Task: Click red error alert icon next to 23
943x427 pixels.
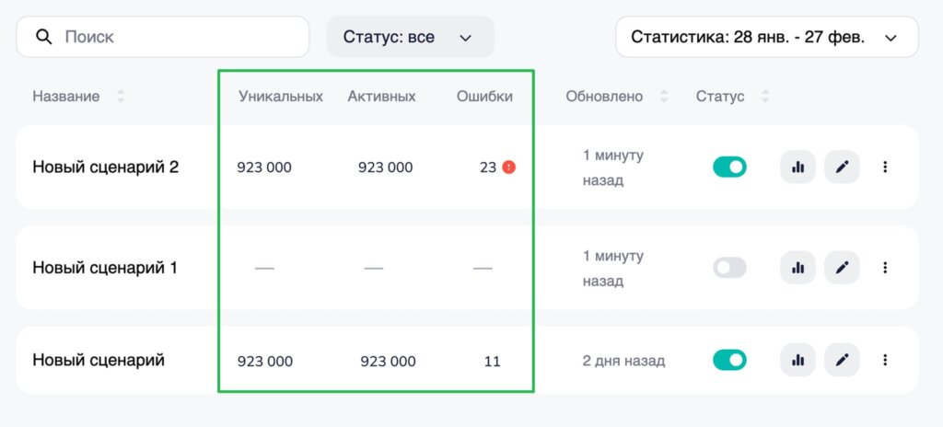Action: click(508, 167)
